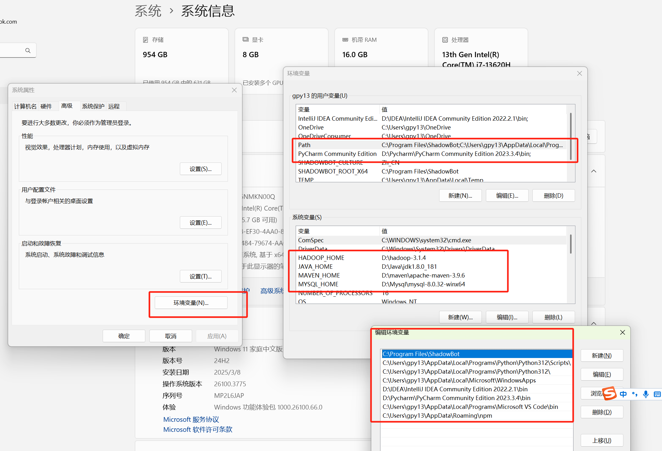This screenshot has height=451, width=662.
Task: Click the search magnifier icon
Action: pos(28,51)
